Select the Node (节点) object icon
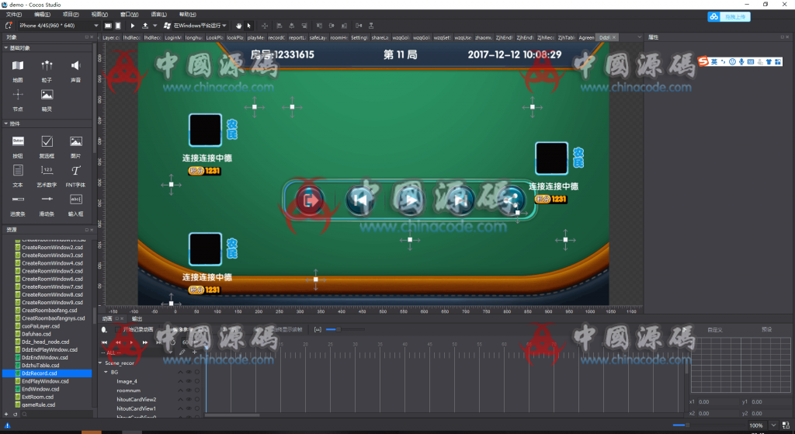This screenshot has height=434, width=795. pyautogui.click(x=18, y=95)
